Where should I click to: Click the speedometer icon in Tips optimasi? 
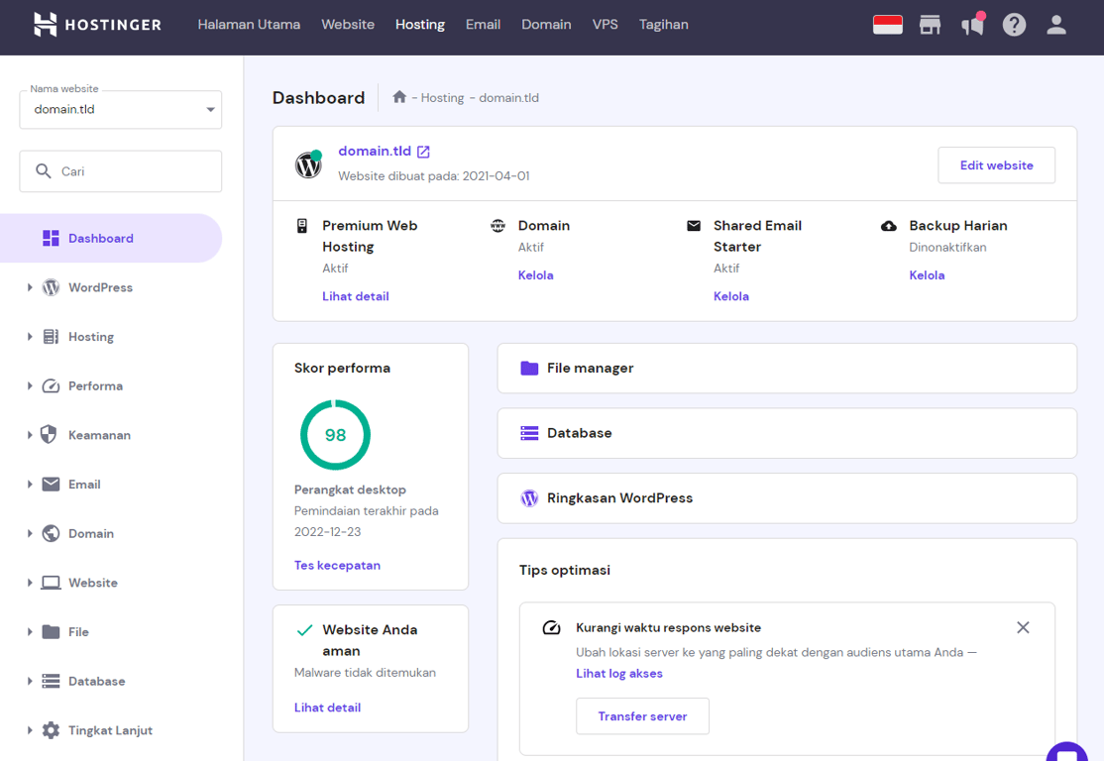551,627
